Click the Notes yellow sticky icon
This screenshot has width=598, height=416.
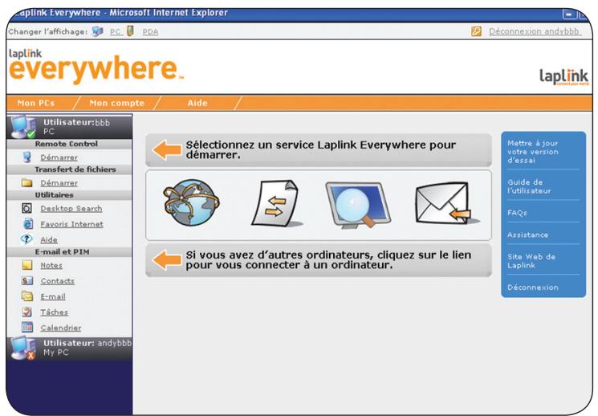click(x=27, y=265)
